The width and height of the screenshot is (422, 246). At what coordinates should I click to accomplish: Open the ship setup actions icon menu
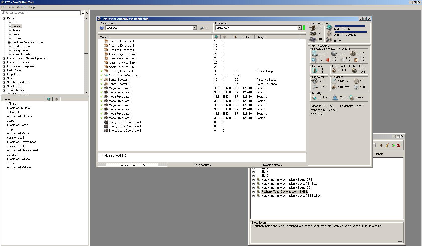tap(204, 28)
